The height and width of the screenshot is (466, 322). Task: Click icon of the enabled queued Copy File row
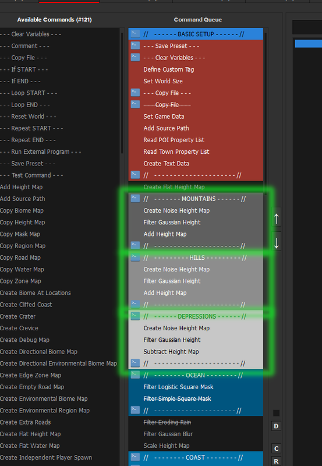[x=135, y=92]
